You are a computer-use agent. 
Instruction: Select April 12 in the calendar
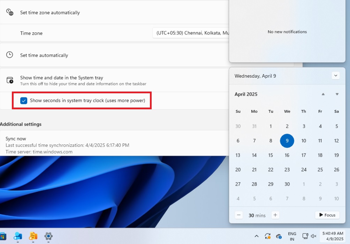click(x=336, y=141)
